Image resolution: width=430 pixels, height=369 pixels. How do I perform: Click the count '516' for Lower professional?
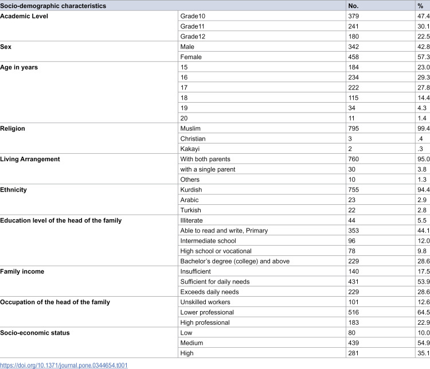[x=354, y=312]
